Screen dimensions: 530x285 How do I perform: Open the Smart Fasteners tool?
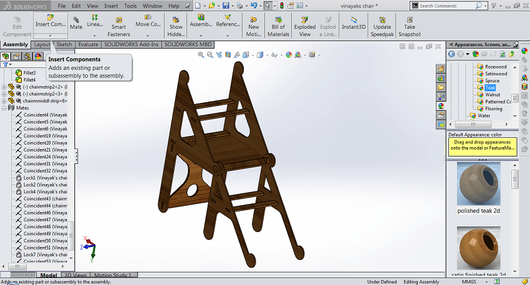118,27
